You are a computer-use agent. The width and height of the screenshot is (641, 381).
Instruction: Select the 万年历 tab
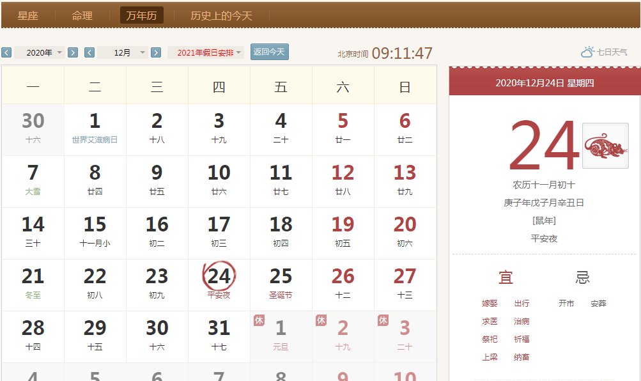[x=141, y=15]
